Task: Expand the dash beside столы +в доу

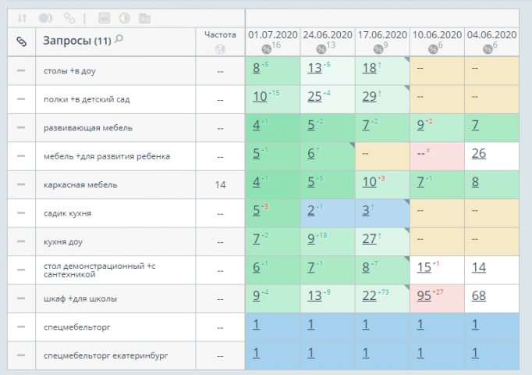Action: [21, 70]
